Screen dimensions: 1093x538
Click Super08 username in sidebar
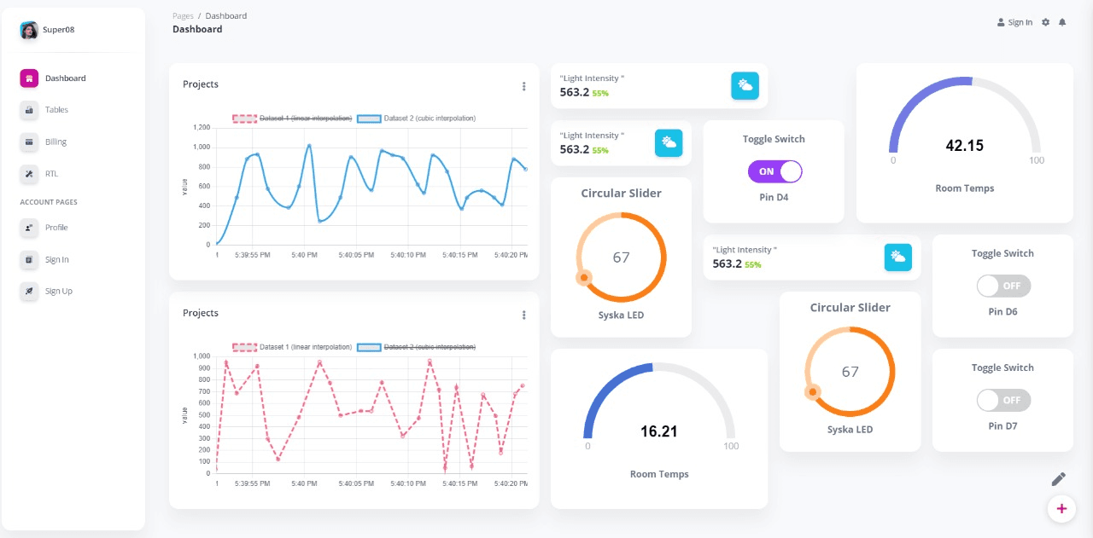(59, 30)
